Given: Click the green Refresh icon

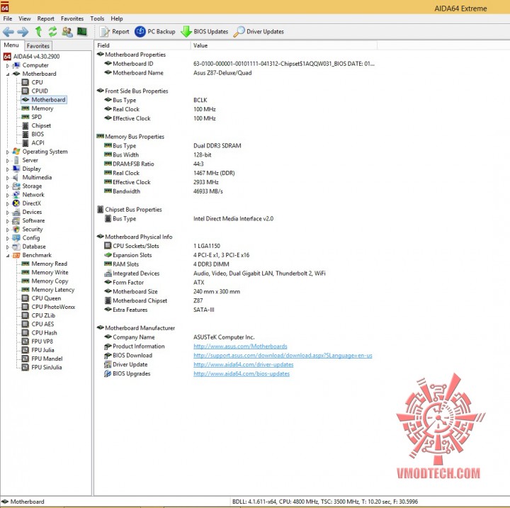Looking at the screenshot, I should click(52, 32).
